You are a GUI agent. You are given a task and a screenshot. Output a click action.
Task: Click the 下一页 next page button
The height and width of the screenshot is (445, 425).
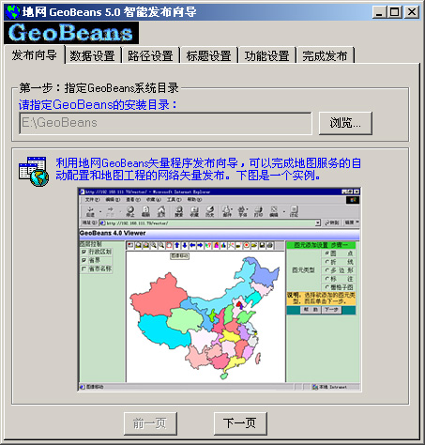coord(240,423)
